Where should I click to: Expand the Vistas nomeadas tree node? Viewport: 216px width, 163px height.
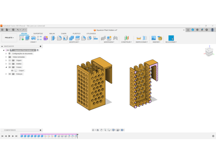[6, 57]
